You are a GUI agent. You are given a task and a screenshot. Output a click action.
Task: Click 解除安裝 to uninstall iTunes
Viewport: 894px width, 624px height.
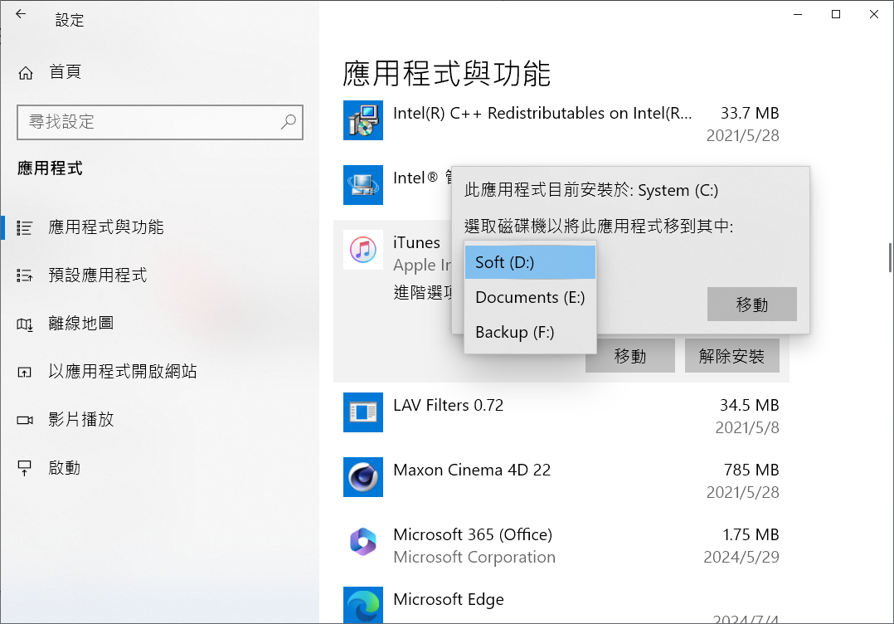point(731,356)
